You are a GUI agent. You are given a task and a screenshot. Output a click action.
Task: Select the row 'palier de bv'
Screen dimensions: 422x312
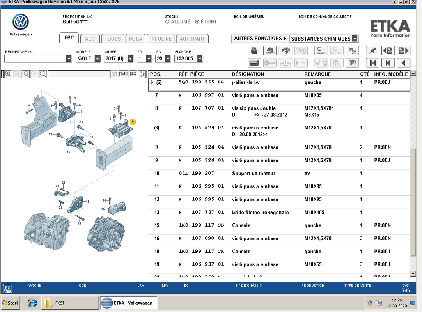click(279, 85)
